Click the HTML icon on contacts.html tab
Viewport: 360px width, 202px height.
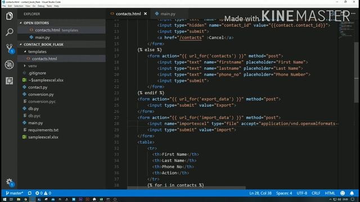click(112, 13)
